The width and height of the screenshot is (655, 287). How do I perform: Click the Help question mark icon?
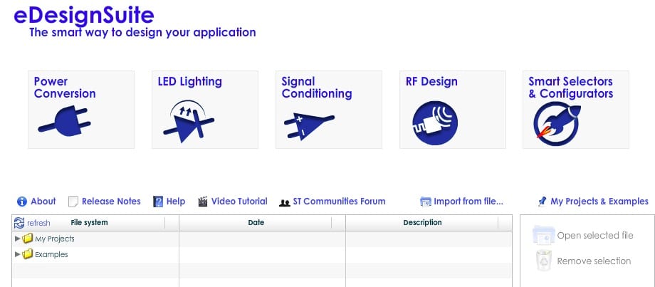[x=158, y=202]
